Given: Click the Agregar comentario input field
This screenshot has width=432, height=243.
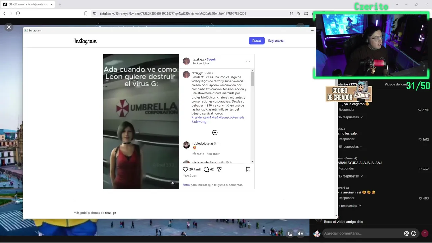Looking at the screenshot, I should 363,233.
